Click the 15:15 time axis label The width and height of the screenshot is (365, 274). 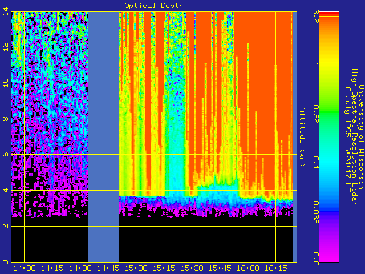point(164,268)
